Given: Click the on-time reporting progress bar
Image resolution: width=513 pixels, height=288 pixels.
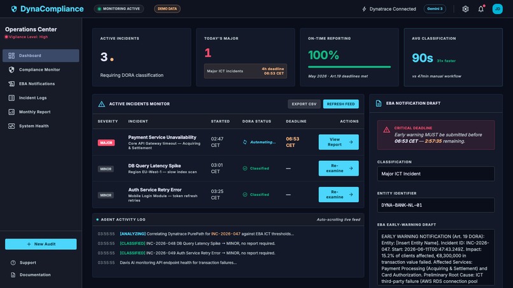Looking at the screenshot, I should 349,67.
